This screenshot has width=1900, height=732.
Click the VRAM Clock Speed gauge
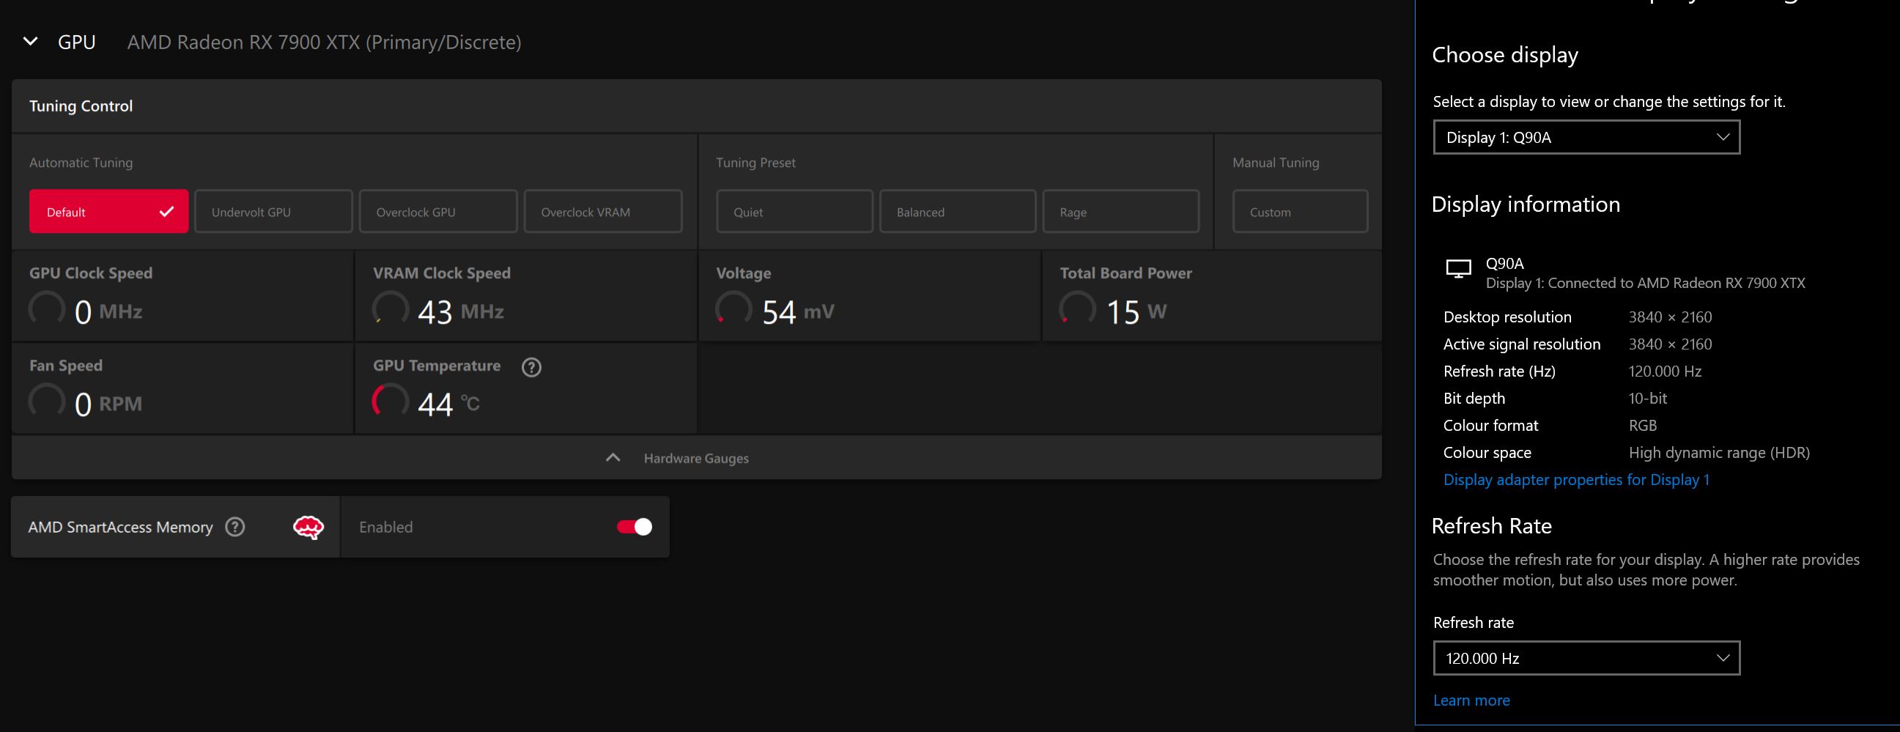[390, 309]
